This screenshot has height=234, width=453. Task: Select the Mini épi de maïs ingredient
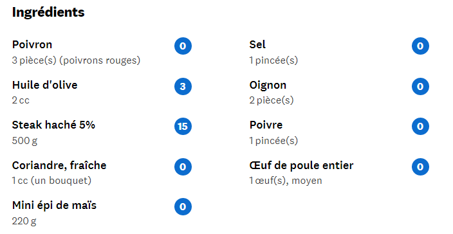click(54, 206)
